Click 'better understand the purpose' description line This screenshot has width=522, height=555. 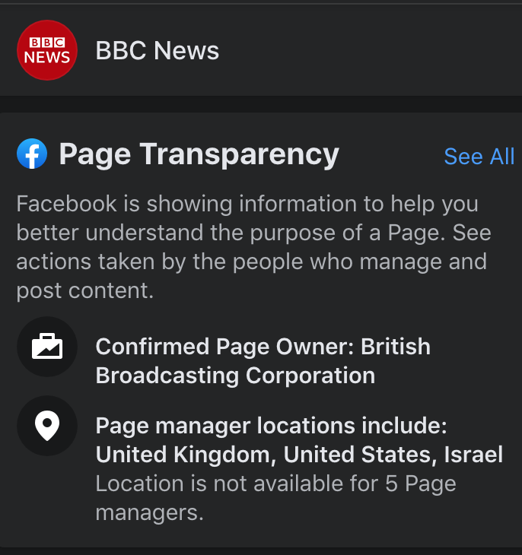pos(176,233)
